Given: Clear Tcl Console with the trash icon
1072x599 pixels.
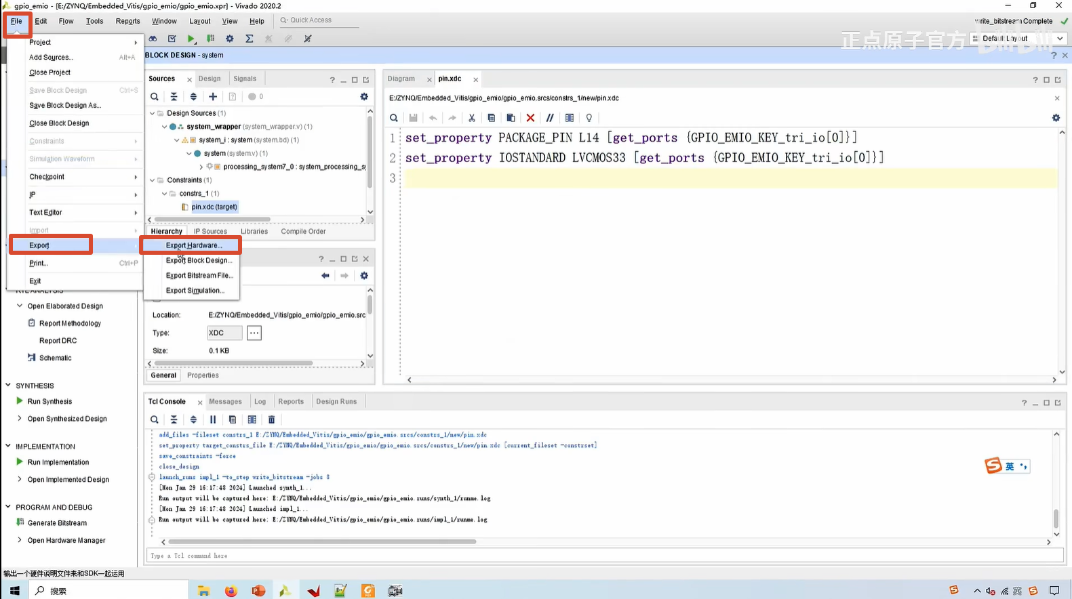Looking at the screenshot, I should [272, 419].
